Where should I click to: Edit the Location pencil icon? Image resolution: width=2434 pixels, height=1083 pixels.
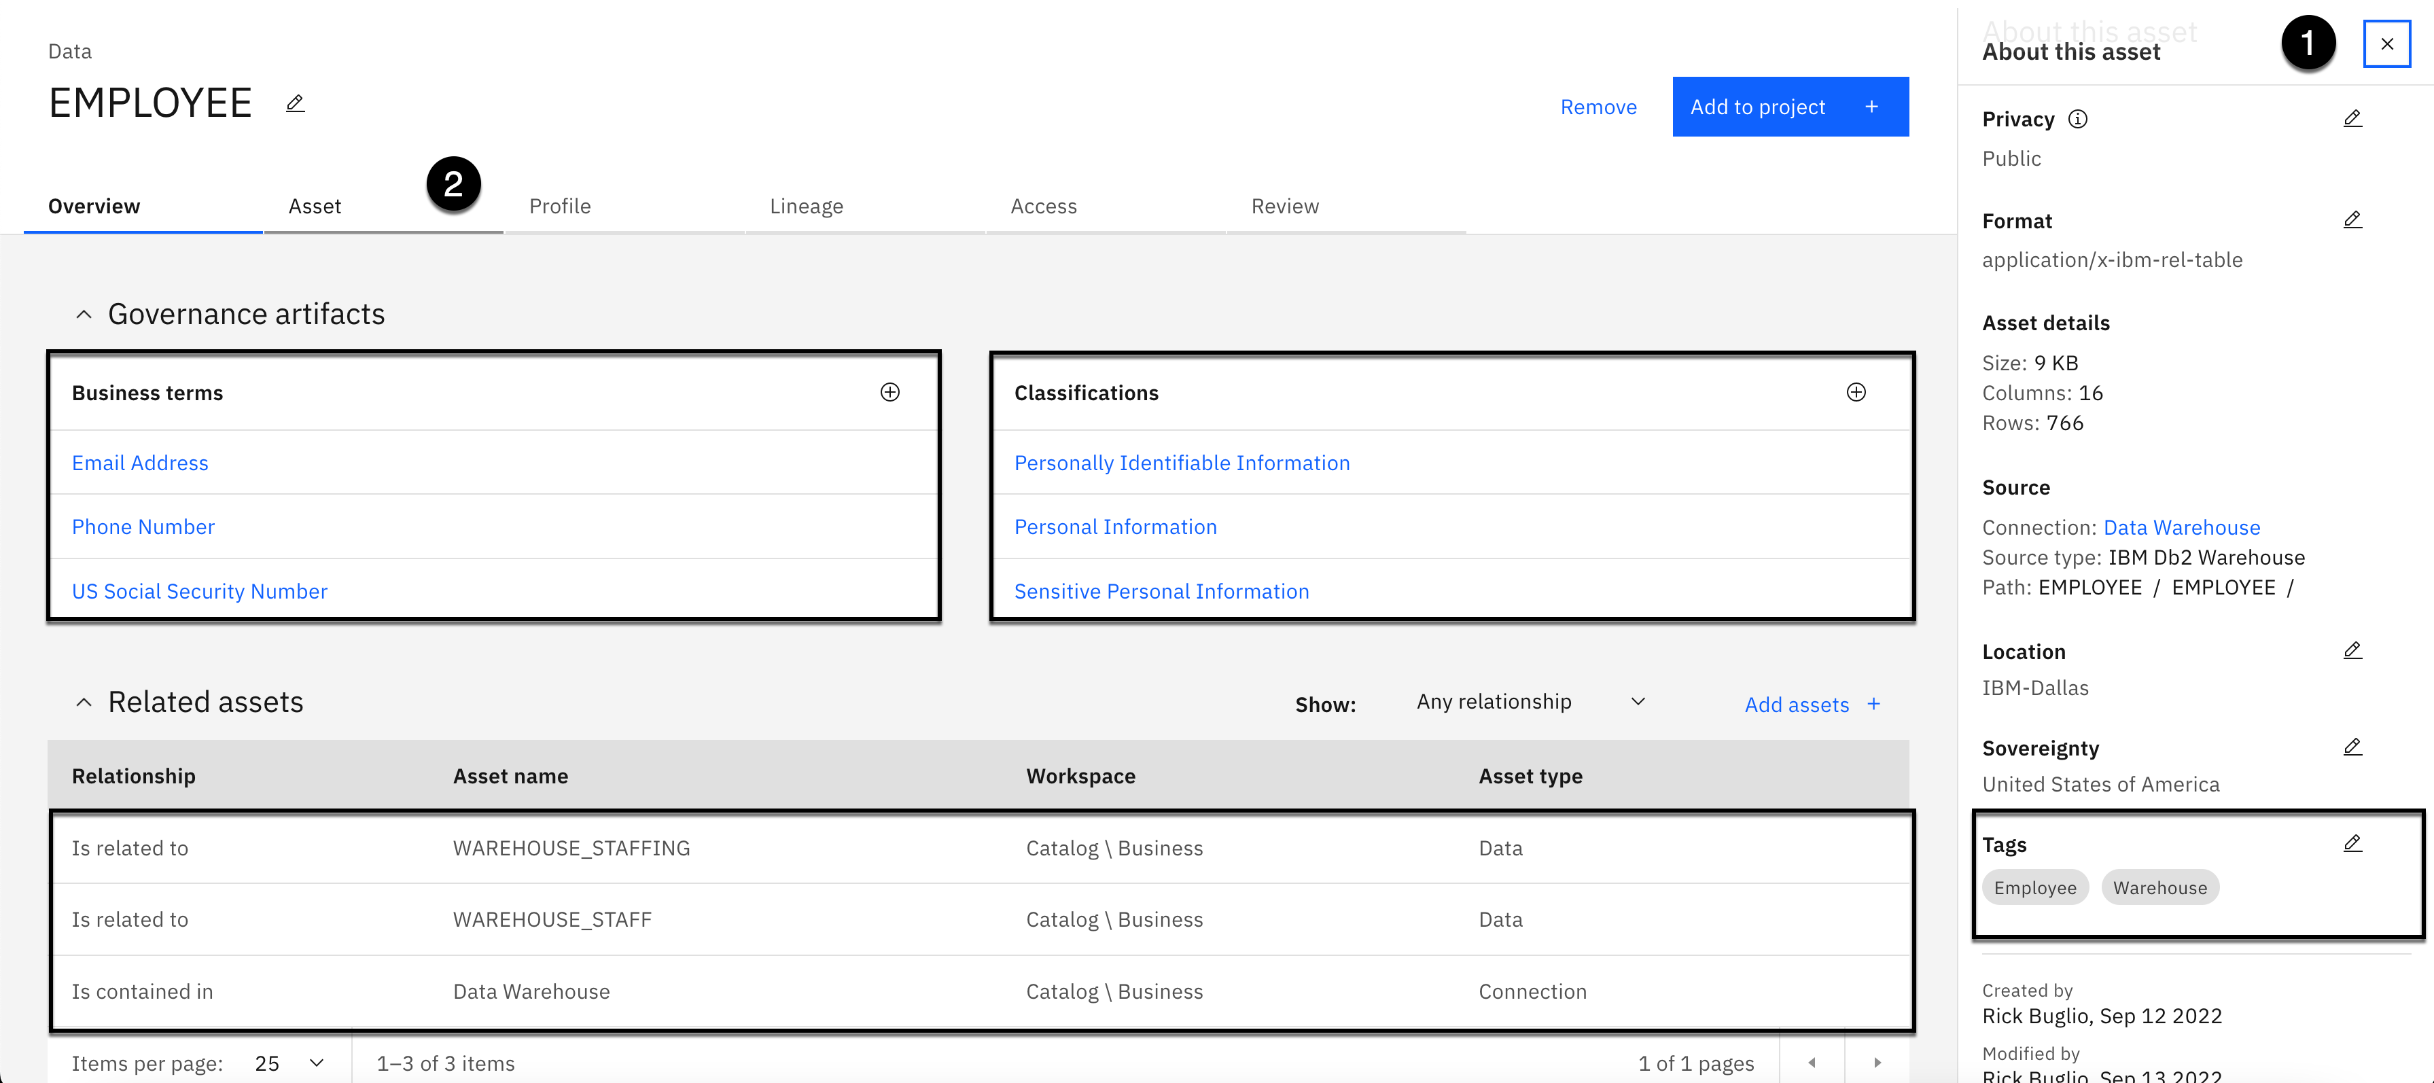coord(2352,651)
